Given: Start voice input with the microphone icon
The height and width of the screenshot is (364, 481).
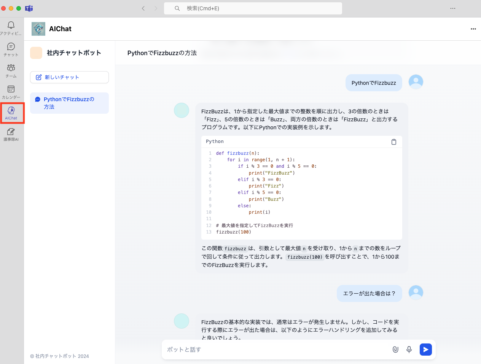Looking at the screenshot, I should [409, 350].
